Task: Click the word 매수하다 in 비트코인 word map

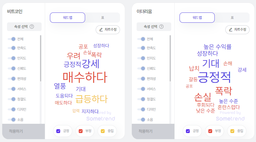Action: (85, 77)
